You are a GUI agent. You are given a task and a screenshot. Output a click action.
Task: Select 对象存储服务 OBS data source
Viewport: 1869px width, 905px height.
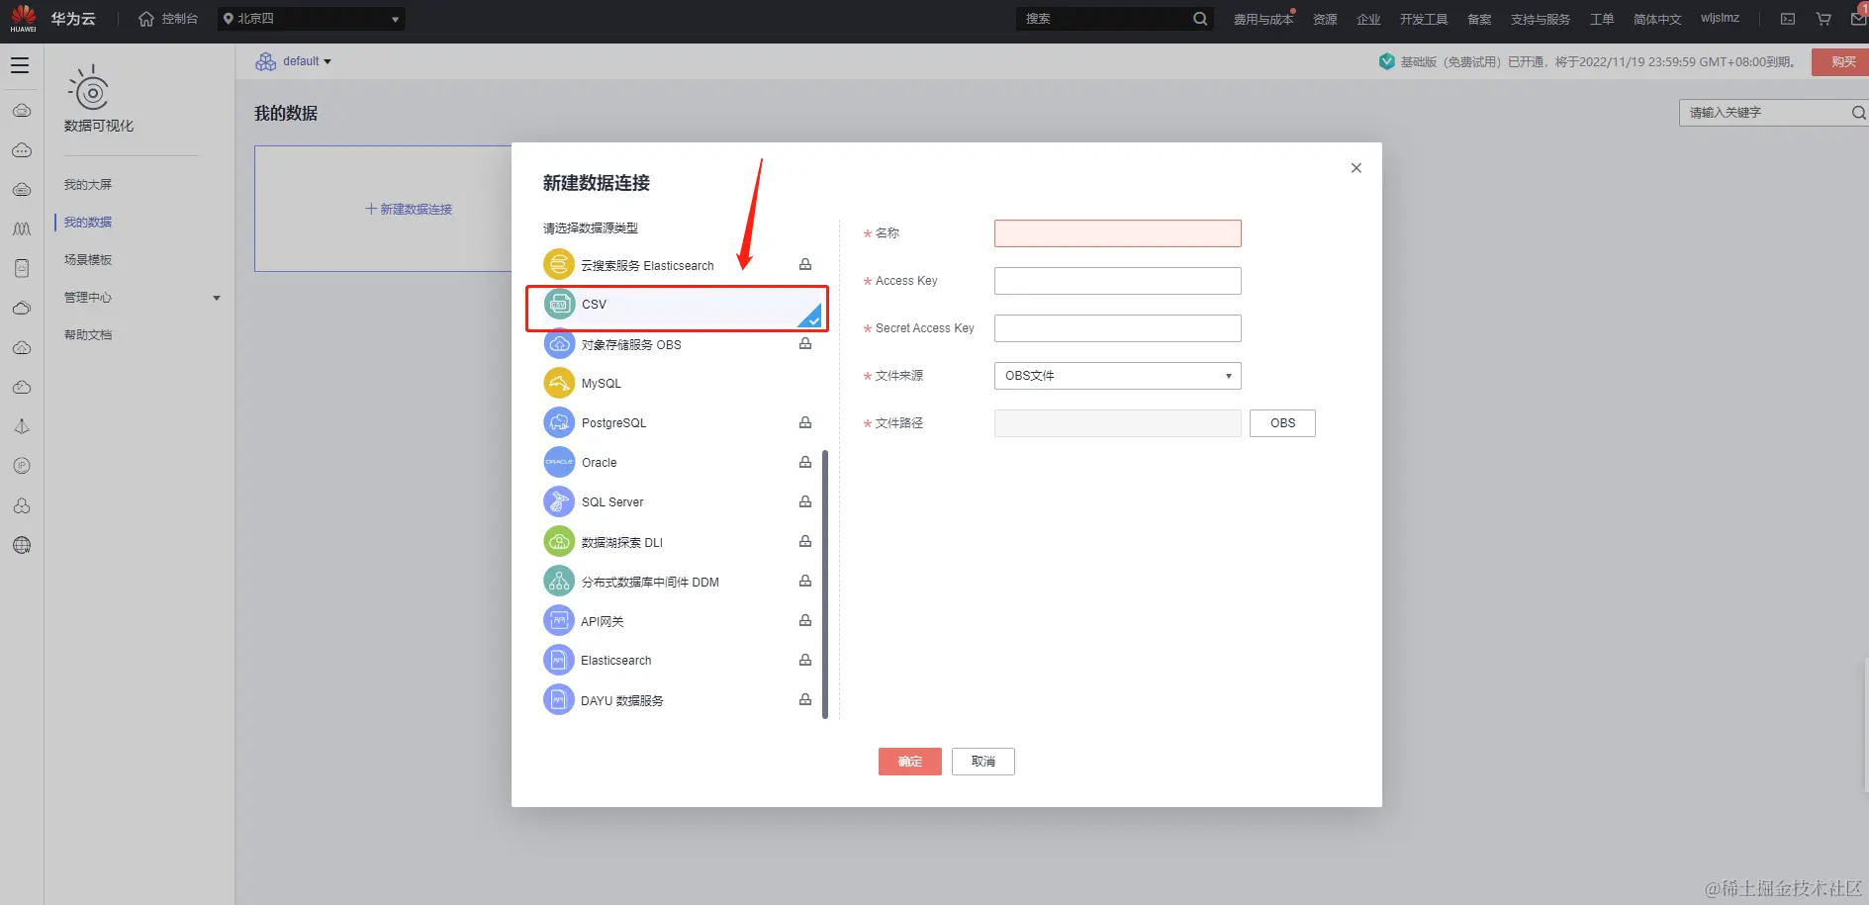tap(678, 344)
